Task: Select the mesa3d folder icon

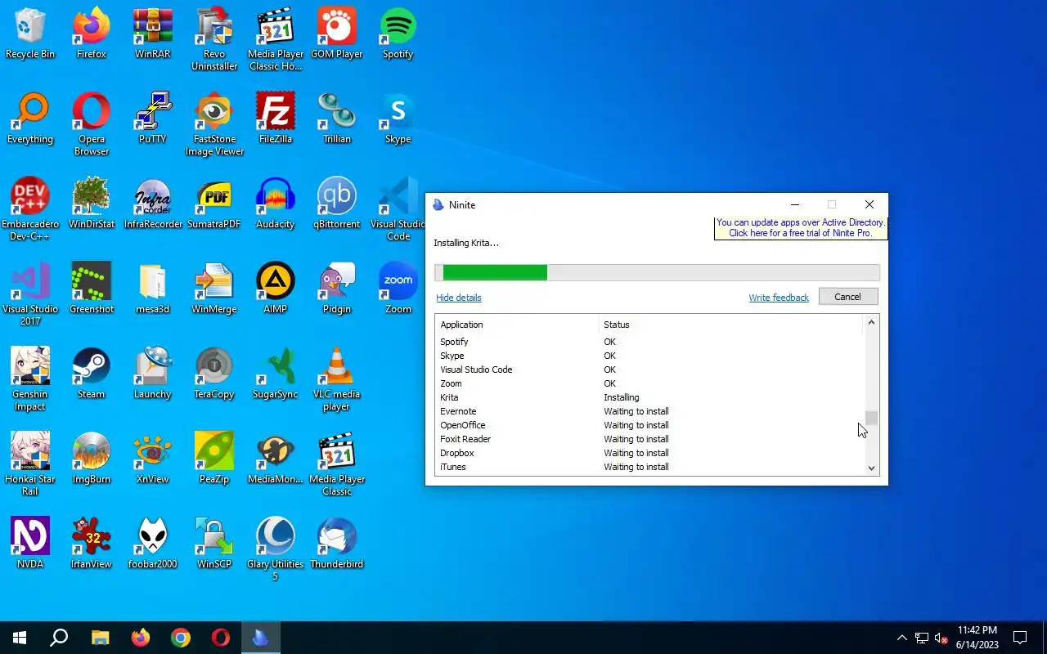Action: click(x=153, y=289)
